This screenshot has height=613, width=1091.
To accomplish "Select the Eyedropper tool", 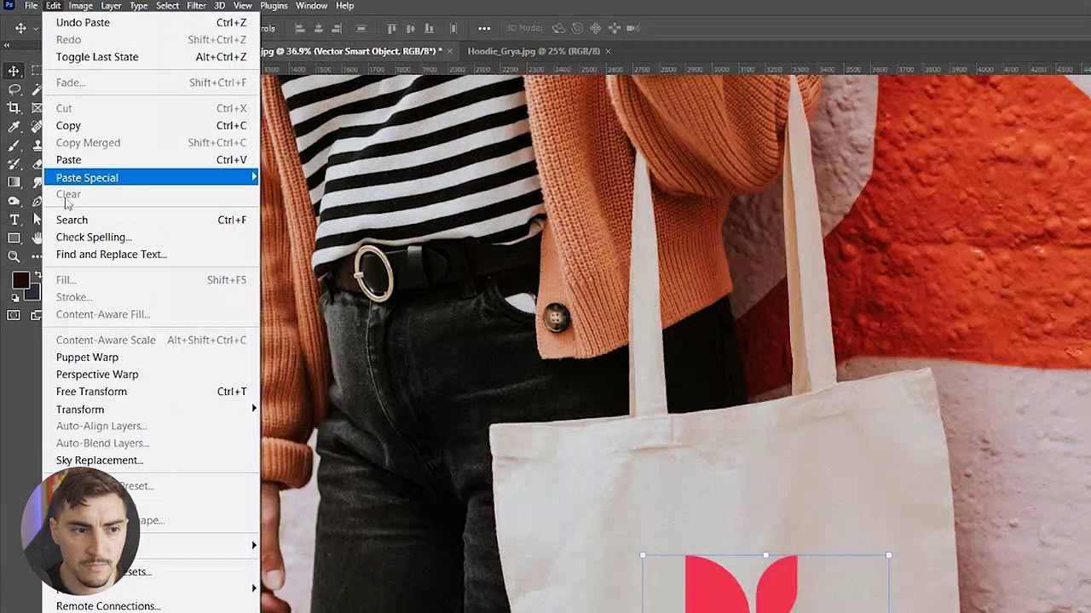I will point(14,127).
